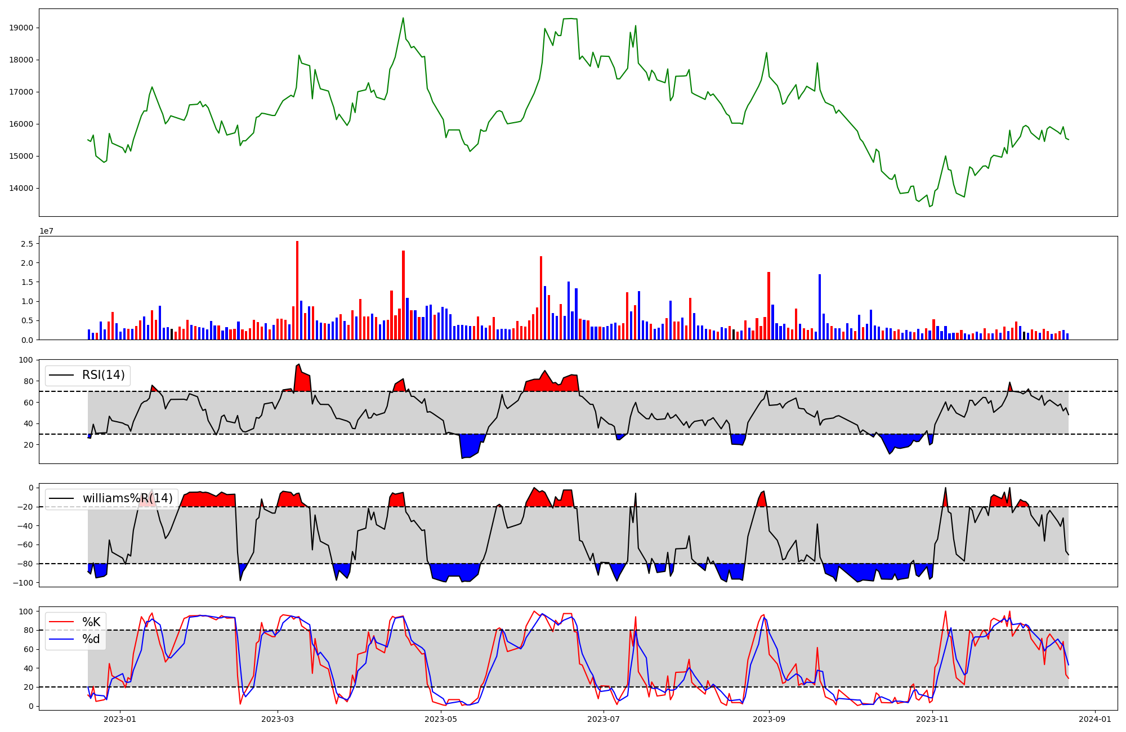Click the tallest red volume bar

click(x=297, y=290)
